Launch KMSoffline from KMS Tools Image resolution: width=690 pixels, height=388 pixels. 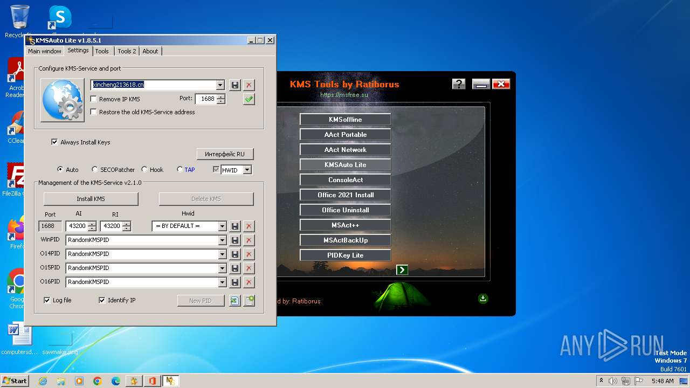tap(346, 120)
